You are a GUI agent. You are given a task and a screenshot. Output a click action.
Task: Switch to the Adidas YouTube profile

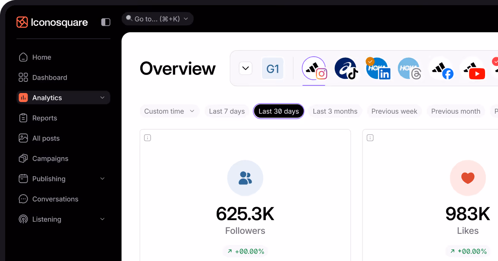coord(473,68)
